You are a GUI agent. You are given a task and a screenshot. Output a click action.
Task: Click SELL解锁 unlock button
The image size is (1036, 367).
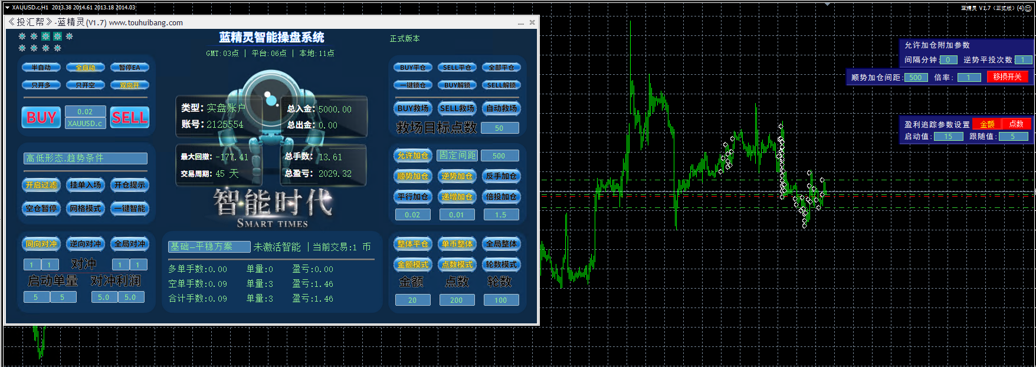(501, 85)
